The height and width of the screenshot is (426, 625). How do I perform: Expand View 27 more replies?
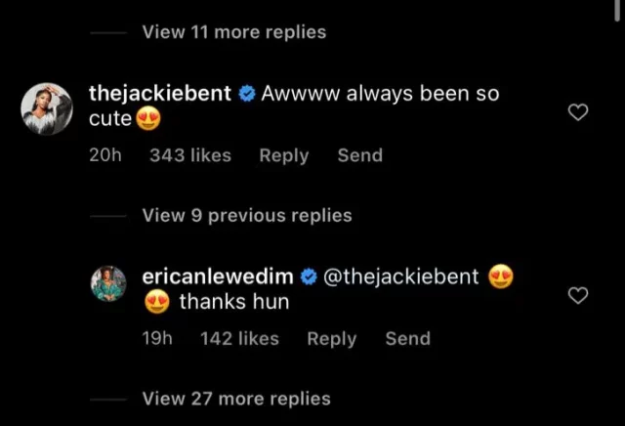(x=235, y=399)
